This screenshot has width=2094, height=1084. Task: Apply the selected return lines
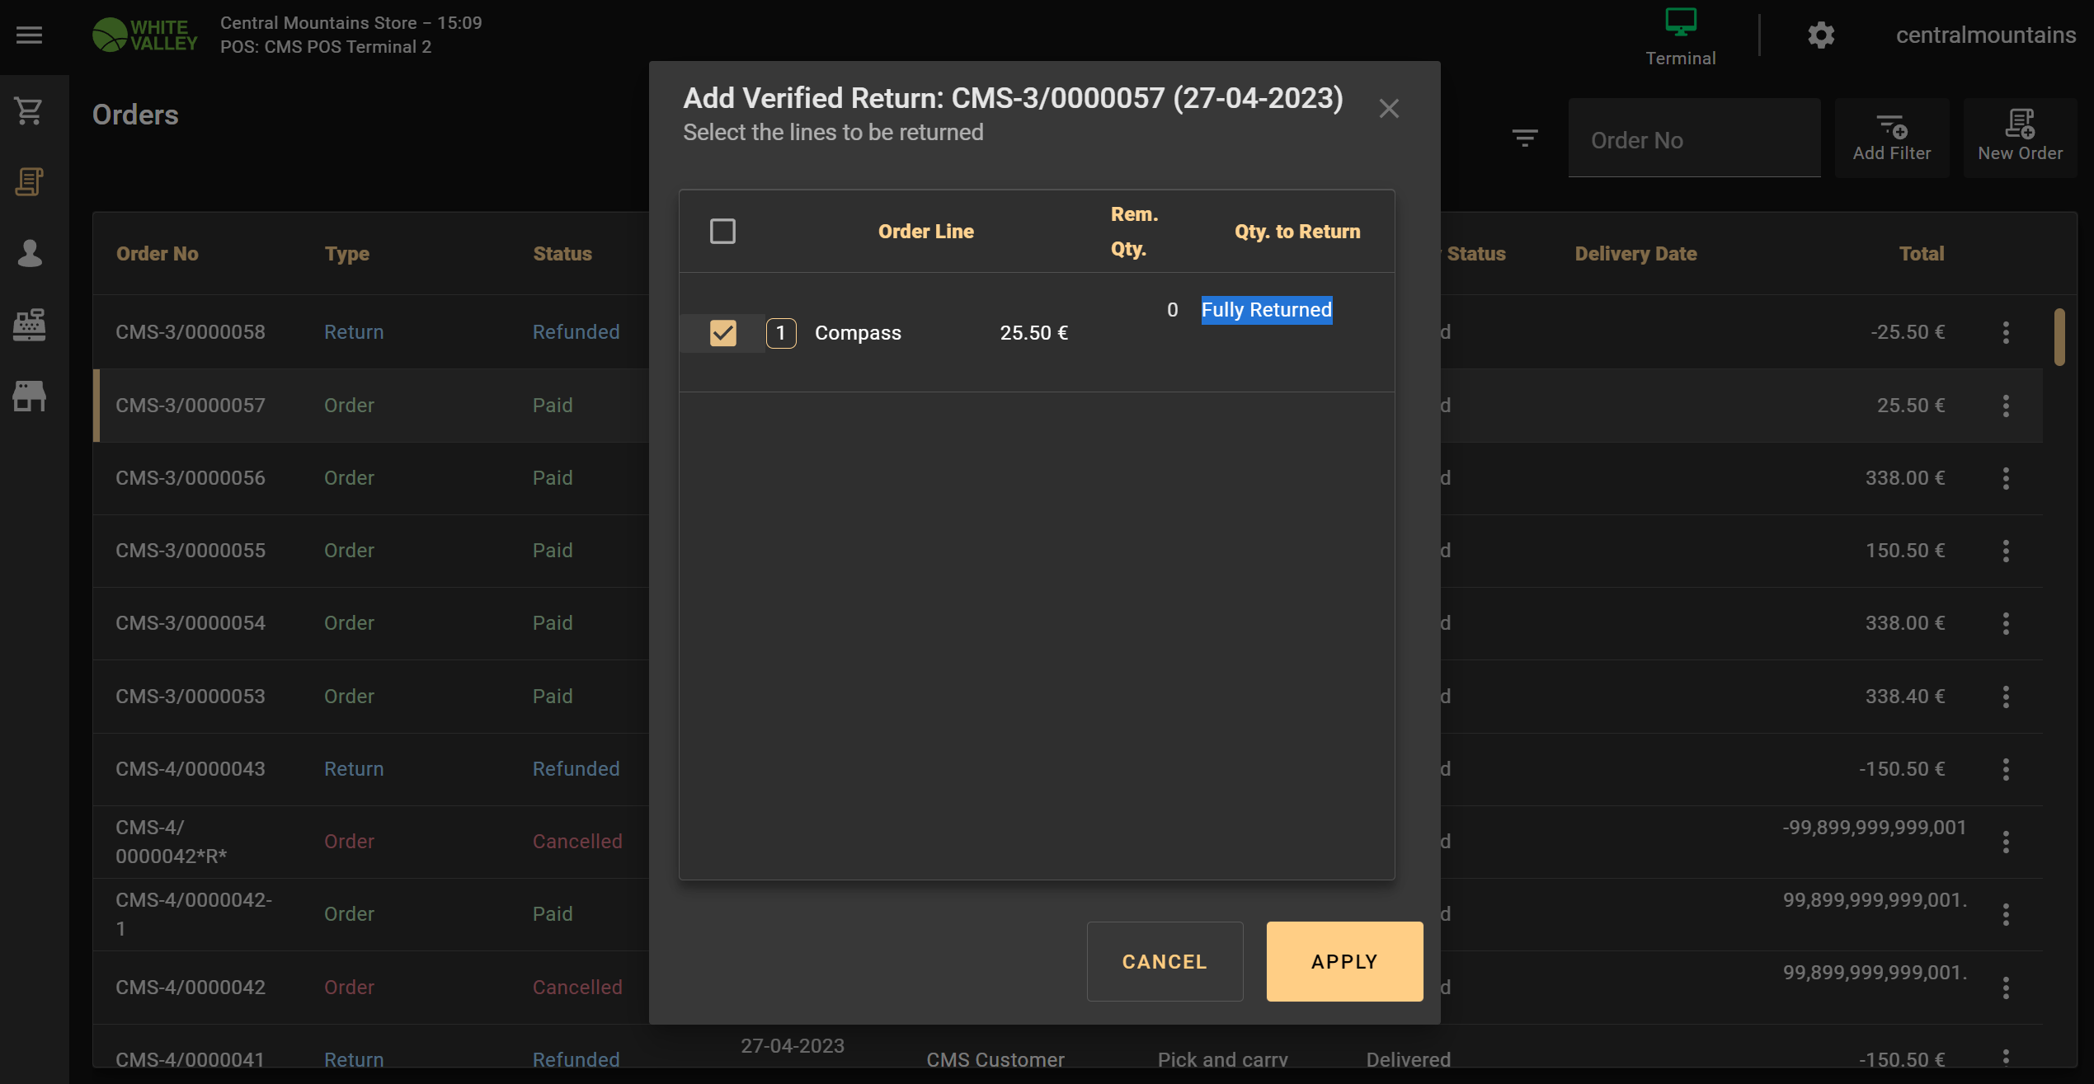[x=1344, y=961]
